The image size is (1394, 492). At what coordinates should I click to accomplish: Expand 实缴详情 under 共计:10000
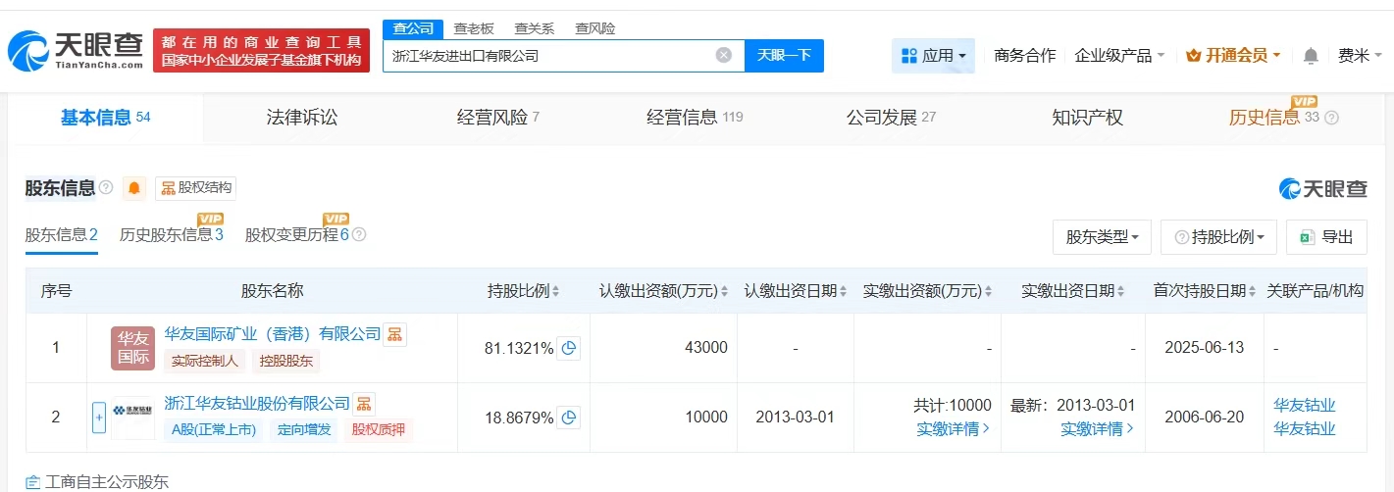(953, 428)
